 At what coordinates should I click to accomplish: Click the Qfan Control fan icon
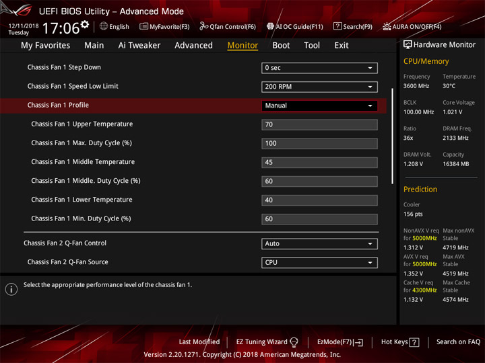coord(203,26)
